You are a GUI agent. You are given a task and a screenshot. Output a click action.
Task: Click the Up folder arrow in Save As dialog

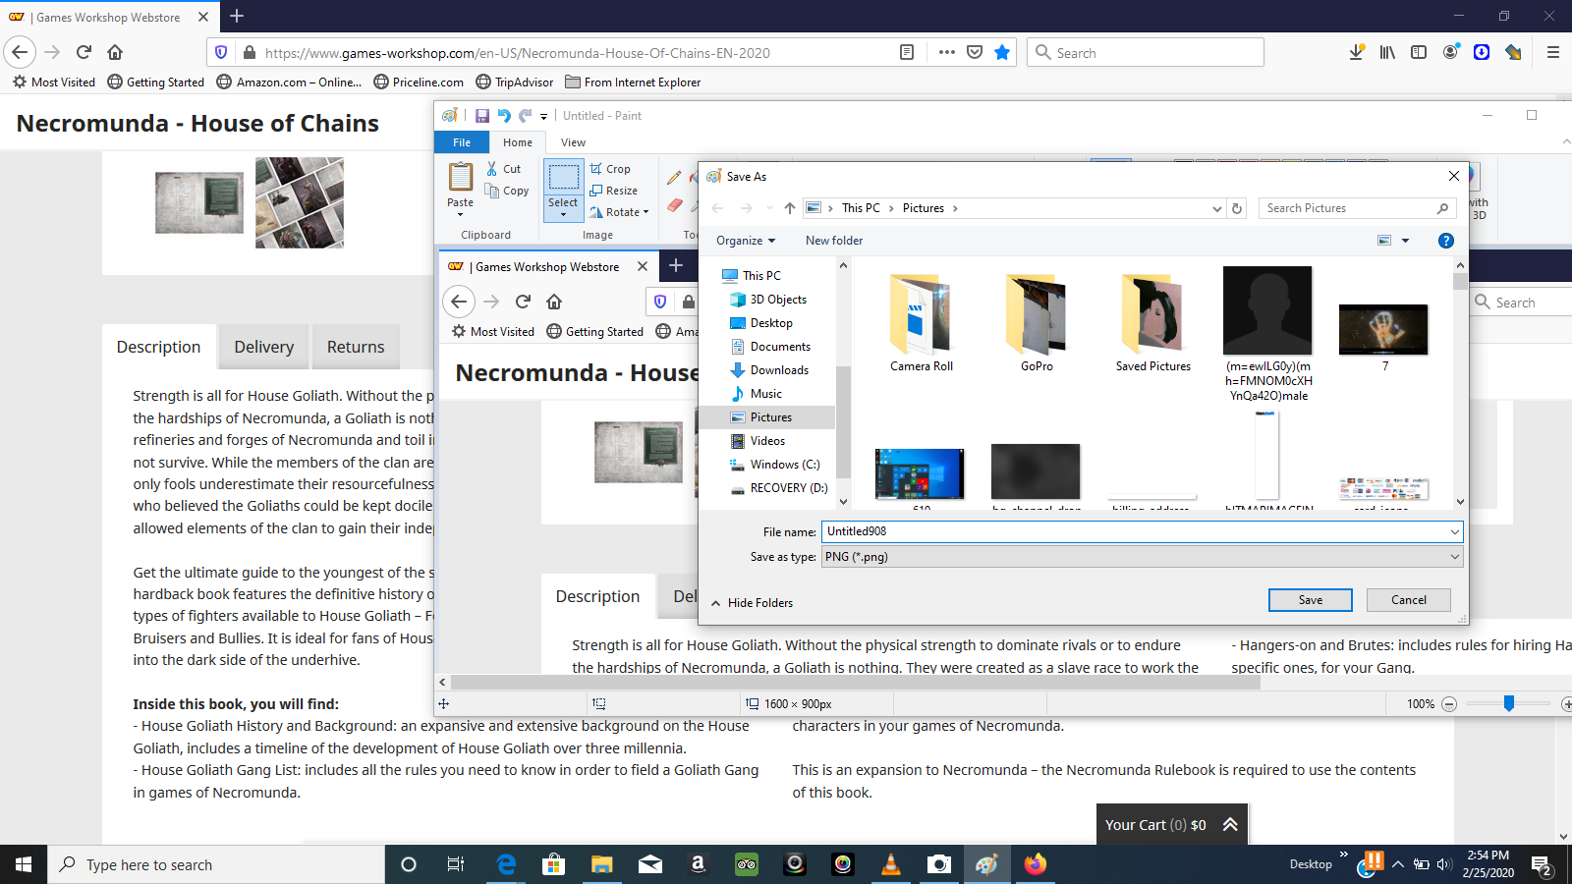790,208
